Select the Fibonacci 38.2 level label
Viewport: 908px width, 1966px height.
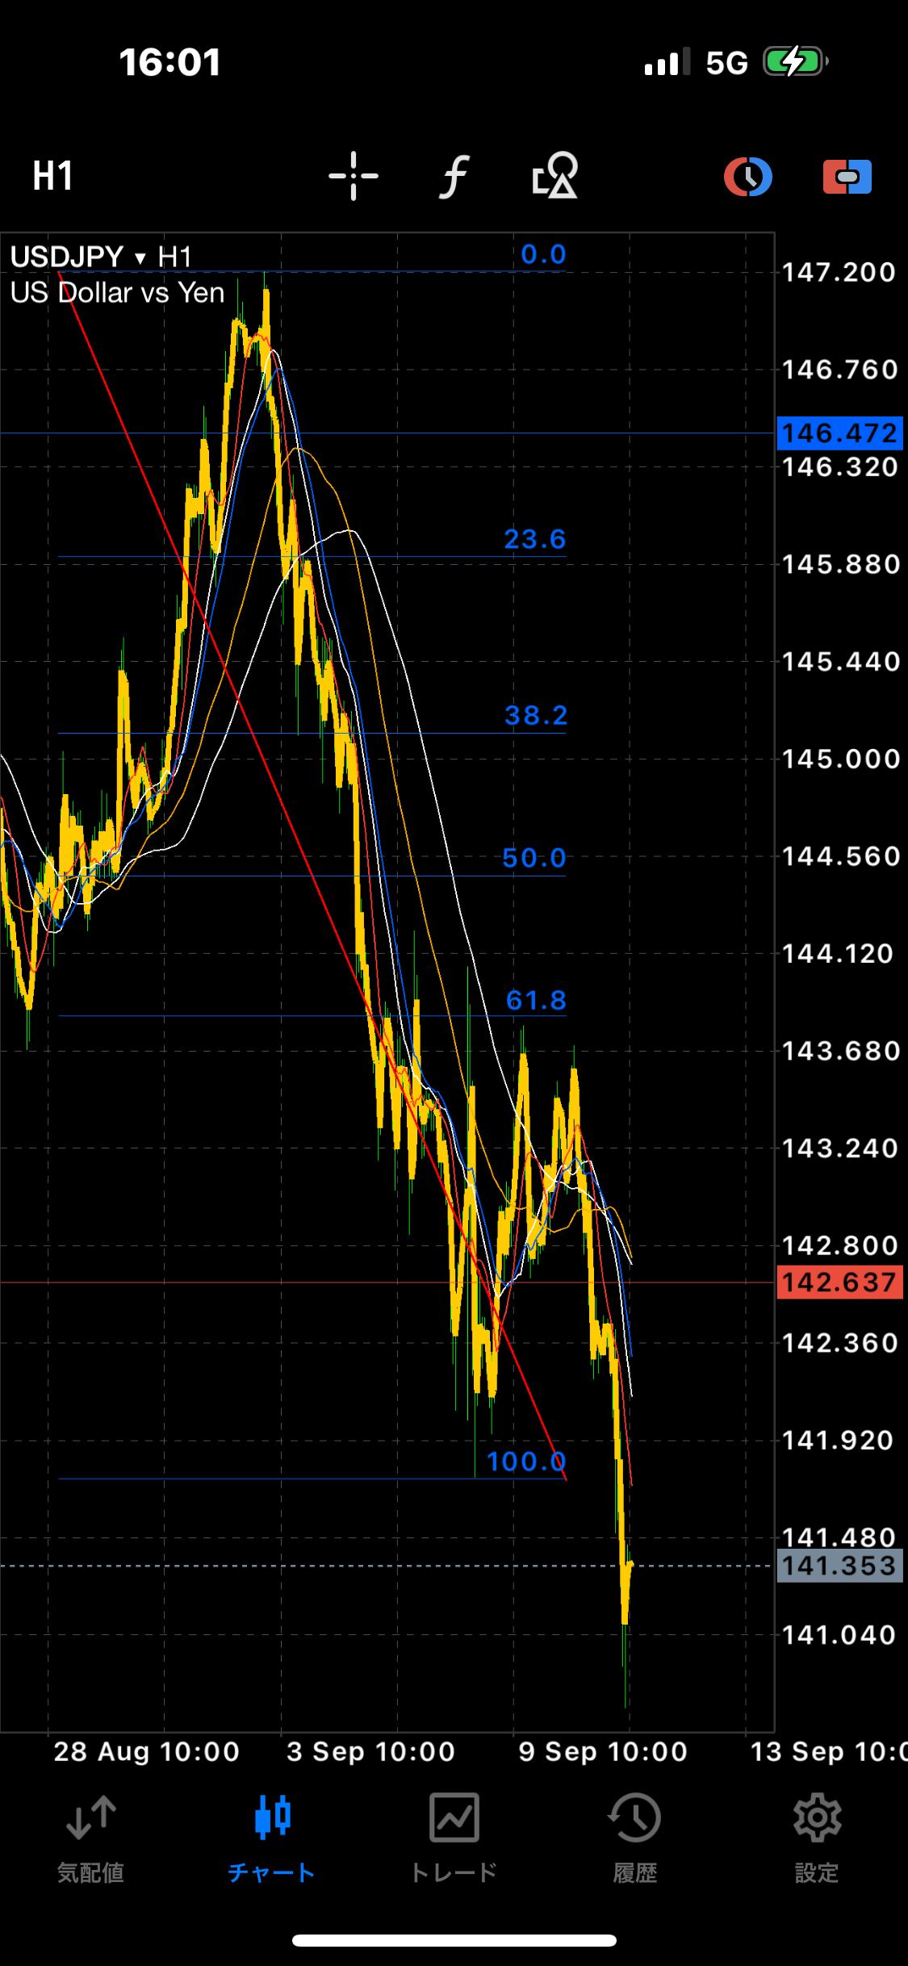point(536,715)
